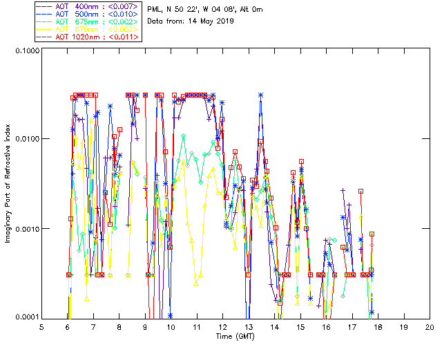442x354 pixels.
Task: Click the 0.0010 y-axis tick label
Action: pyautogui.click(x=26, y=229)
